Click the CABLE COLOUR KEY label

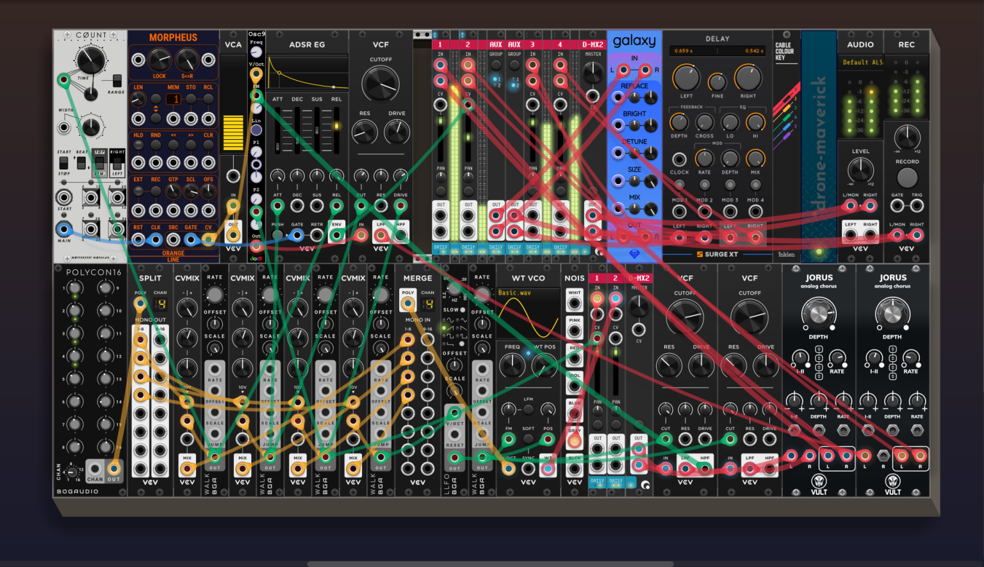tap(785, 51)
